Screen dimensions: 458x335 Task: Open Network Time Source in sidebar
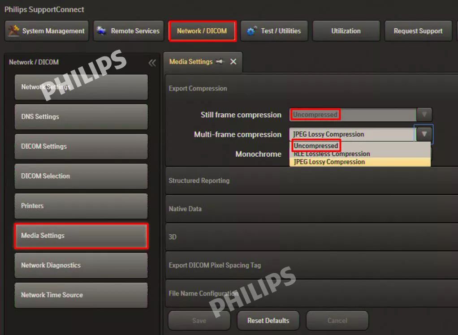(x=81, y=295)
